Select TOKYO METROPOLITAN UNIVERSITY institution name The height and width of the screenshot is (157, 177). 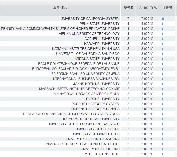point(91,119)
